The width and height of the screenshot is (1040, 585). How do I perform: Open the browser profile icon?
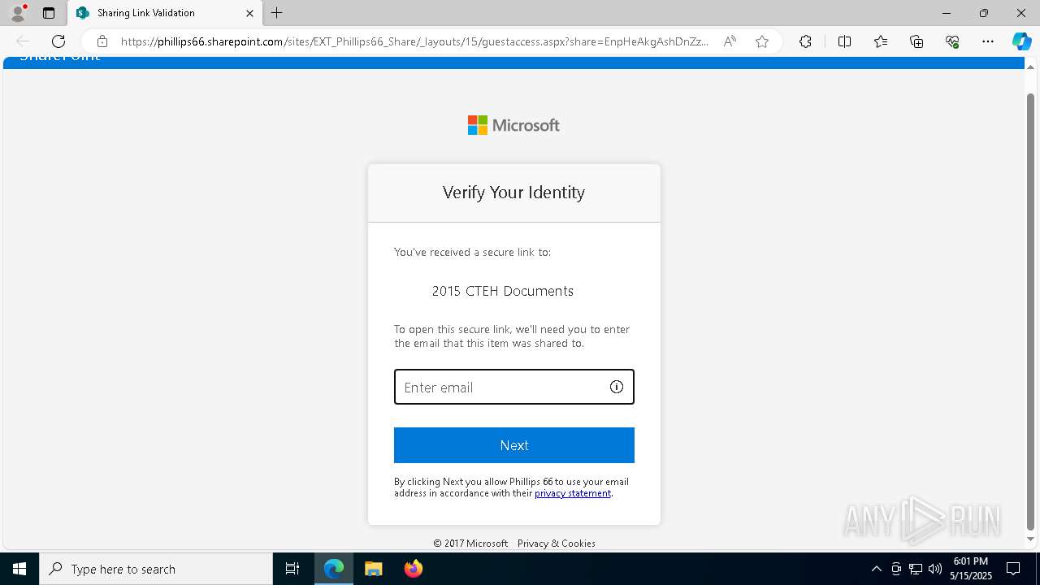click(x=18, y=13)
